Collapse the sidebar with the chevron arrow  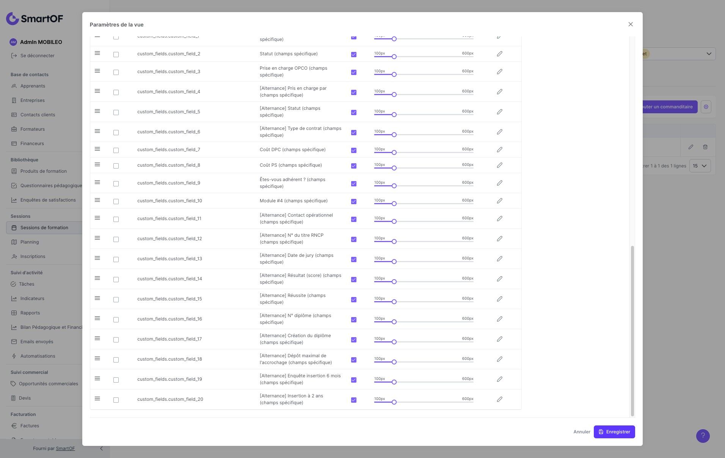tap(101, 449)
